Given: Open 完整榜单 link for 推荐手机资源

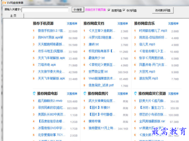Looking at the screenshot, I should [72, 24].
